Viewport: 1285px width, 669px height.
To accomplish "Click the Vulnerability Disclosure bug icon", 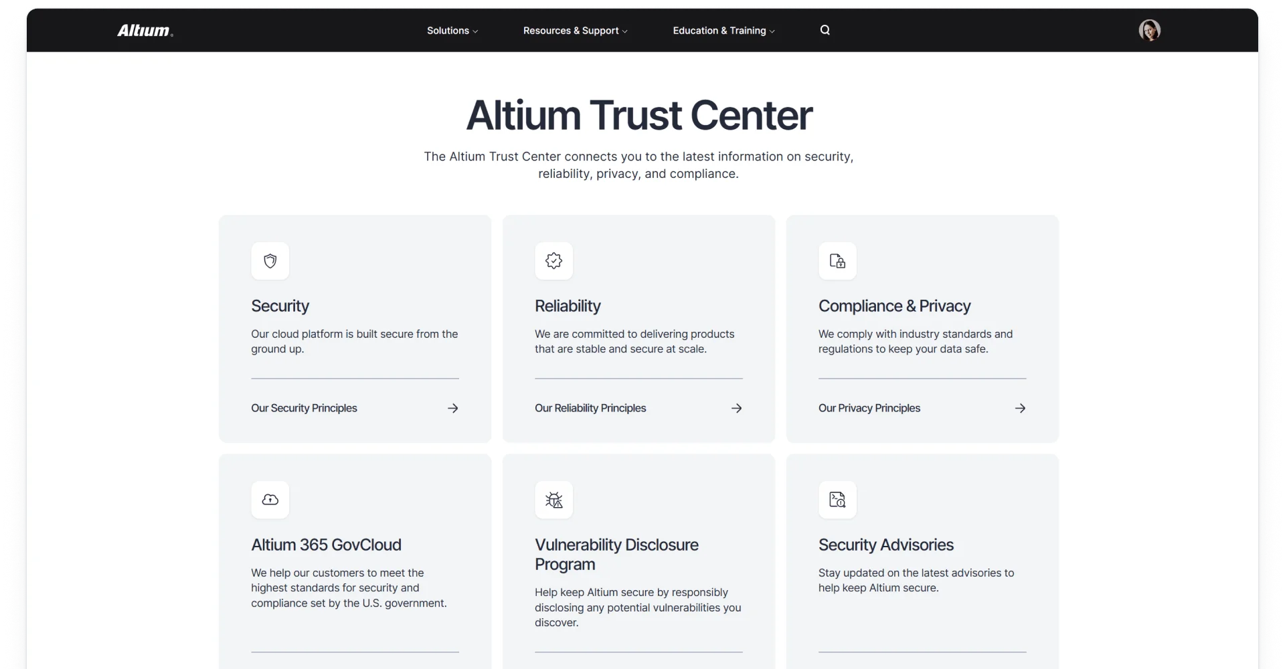I will [554, 500].
